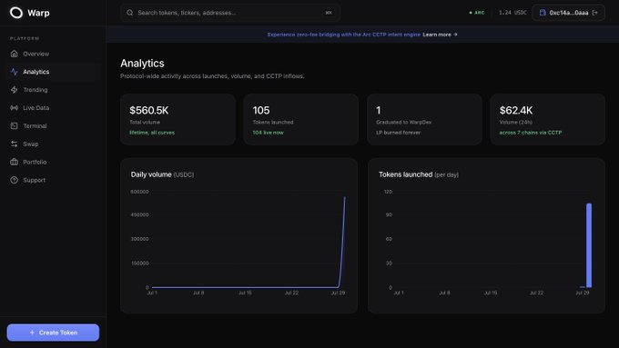Screen dimensions: 619x348
Task: Click the $62.4K 24h volume value
Action: coord(516,110)
